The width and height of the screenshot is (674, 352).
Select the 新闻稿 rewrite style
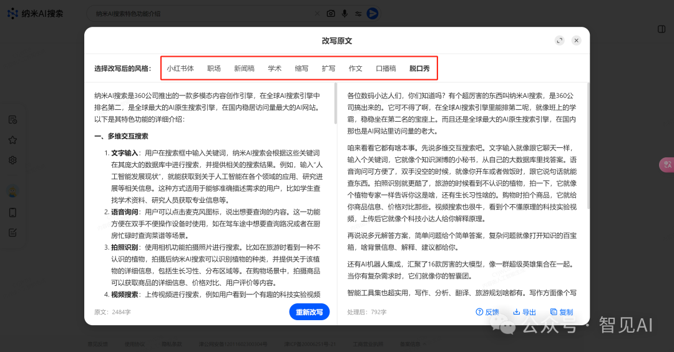pos(244,69)
